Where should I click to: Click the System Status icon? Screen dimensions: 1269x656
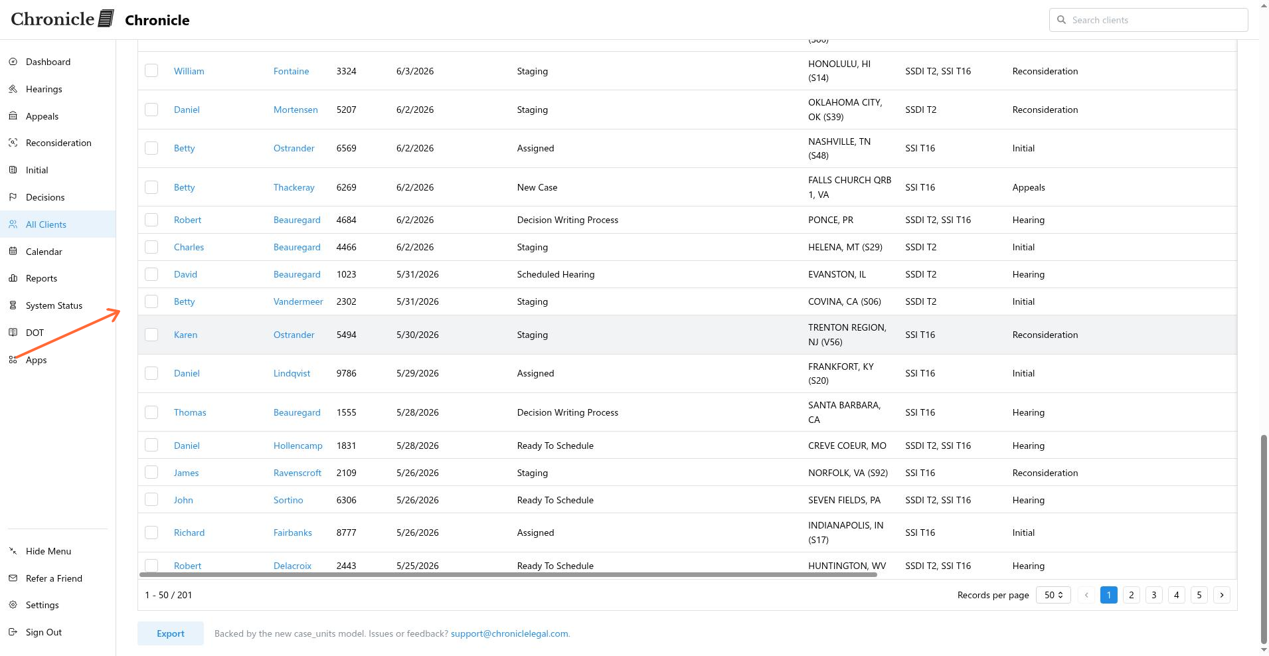coord(13,305)
